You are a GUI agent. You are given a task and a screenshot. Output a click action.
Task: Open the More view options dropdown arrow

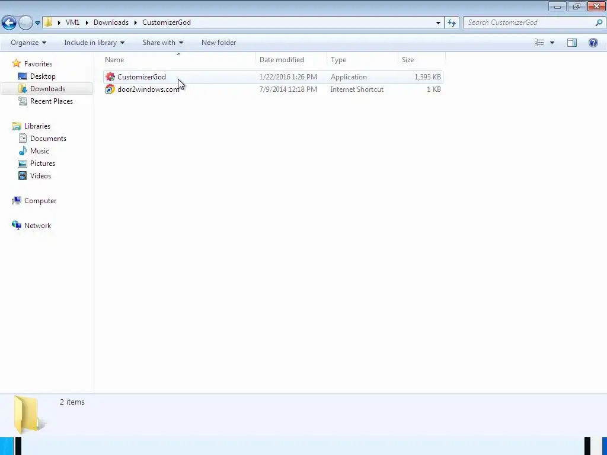[x=552, y=43]
